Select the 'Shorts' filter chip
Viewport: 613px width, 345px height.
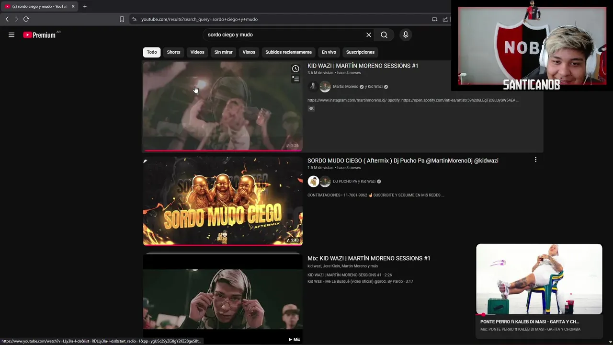pyautogui.click(x=173, y=52)
